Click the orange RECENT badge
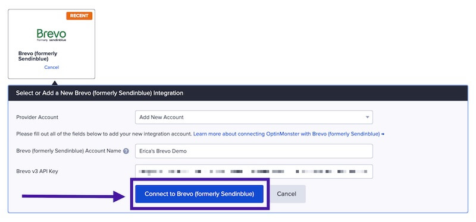 pyautogui.click(x=79, y=16)
